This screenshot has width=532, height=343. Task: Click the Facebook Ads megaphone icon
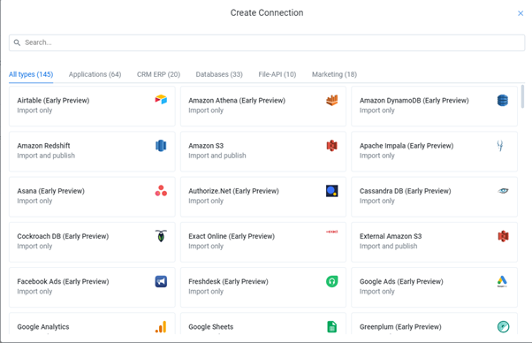click(161, 281)
